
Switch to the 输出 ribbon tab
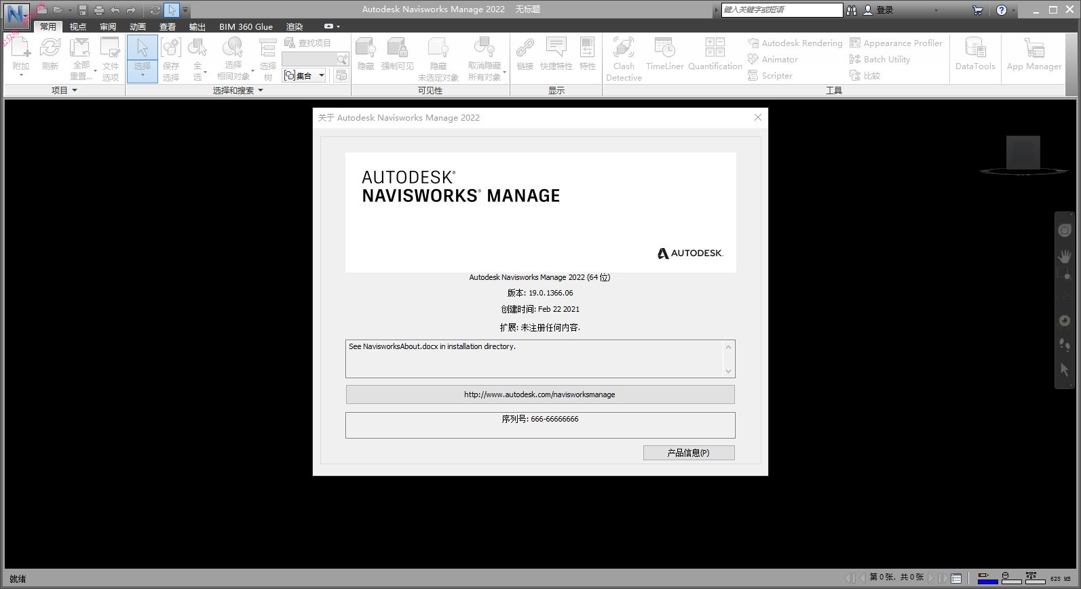(197, 26)
